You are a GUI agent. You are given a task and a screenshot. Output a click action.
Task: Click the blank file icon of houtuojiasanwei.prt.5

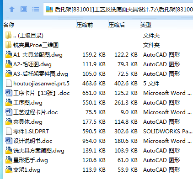click(9, 83)
